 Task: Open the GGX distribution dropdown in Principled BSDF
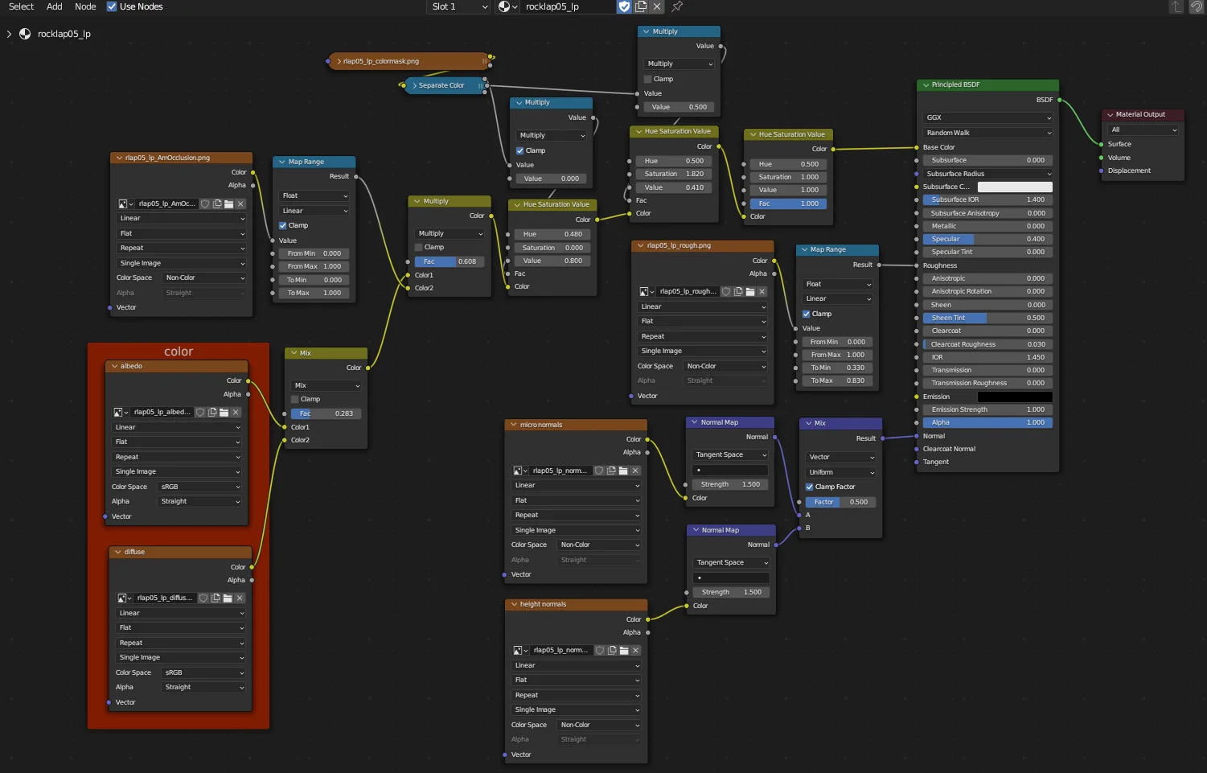pyautogui.click(x=987, y=117)
